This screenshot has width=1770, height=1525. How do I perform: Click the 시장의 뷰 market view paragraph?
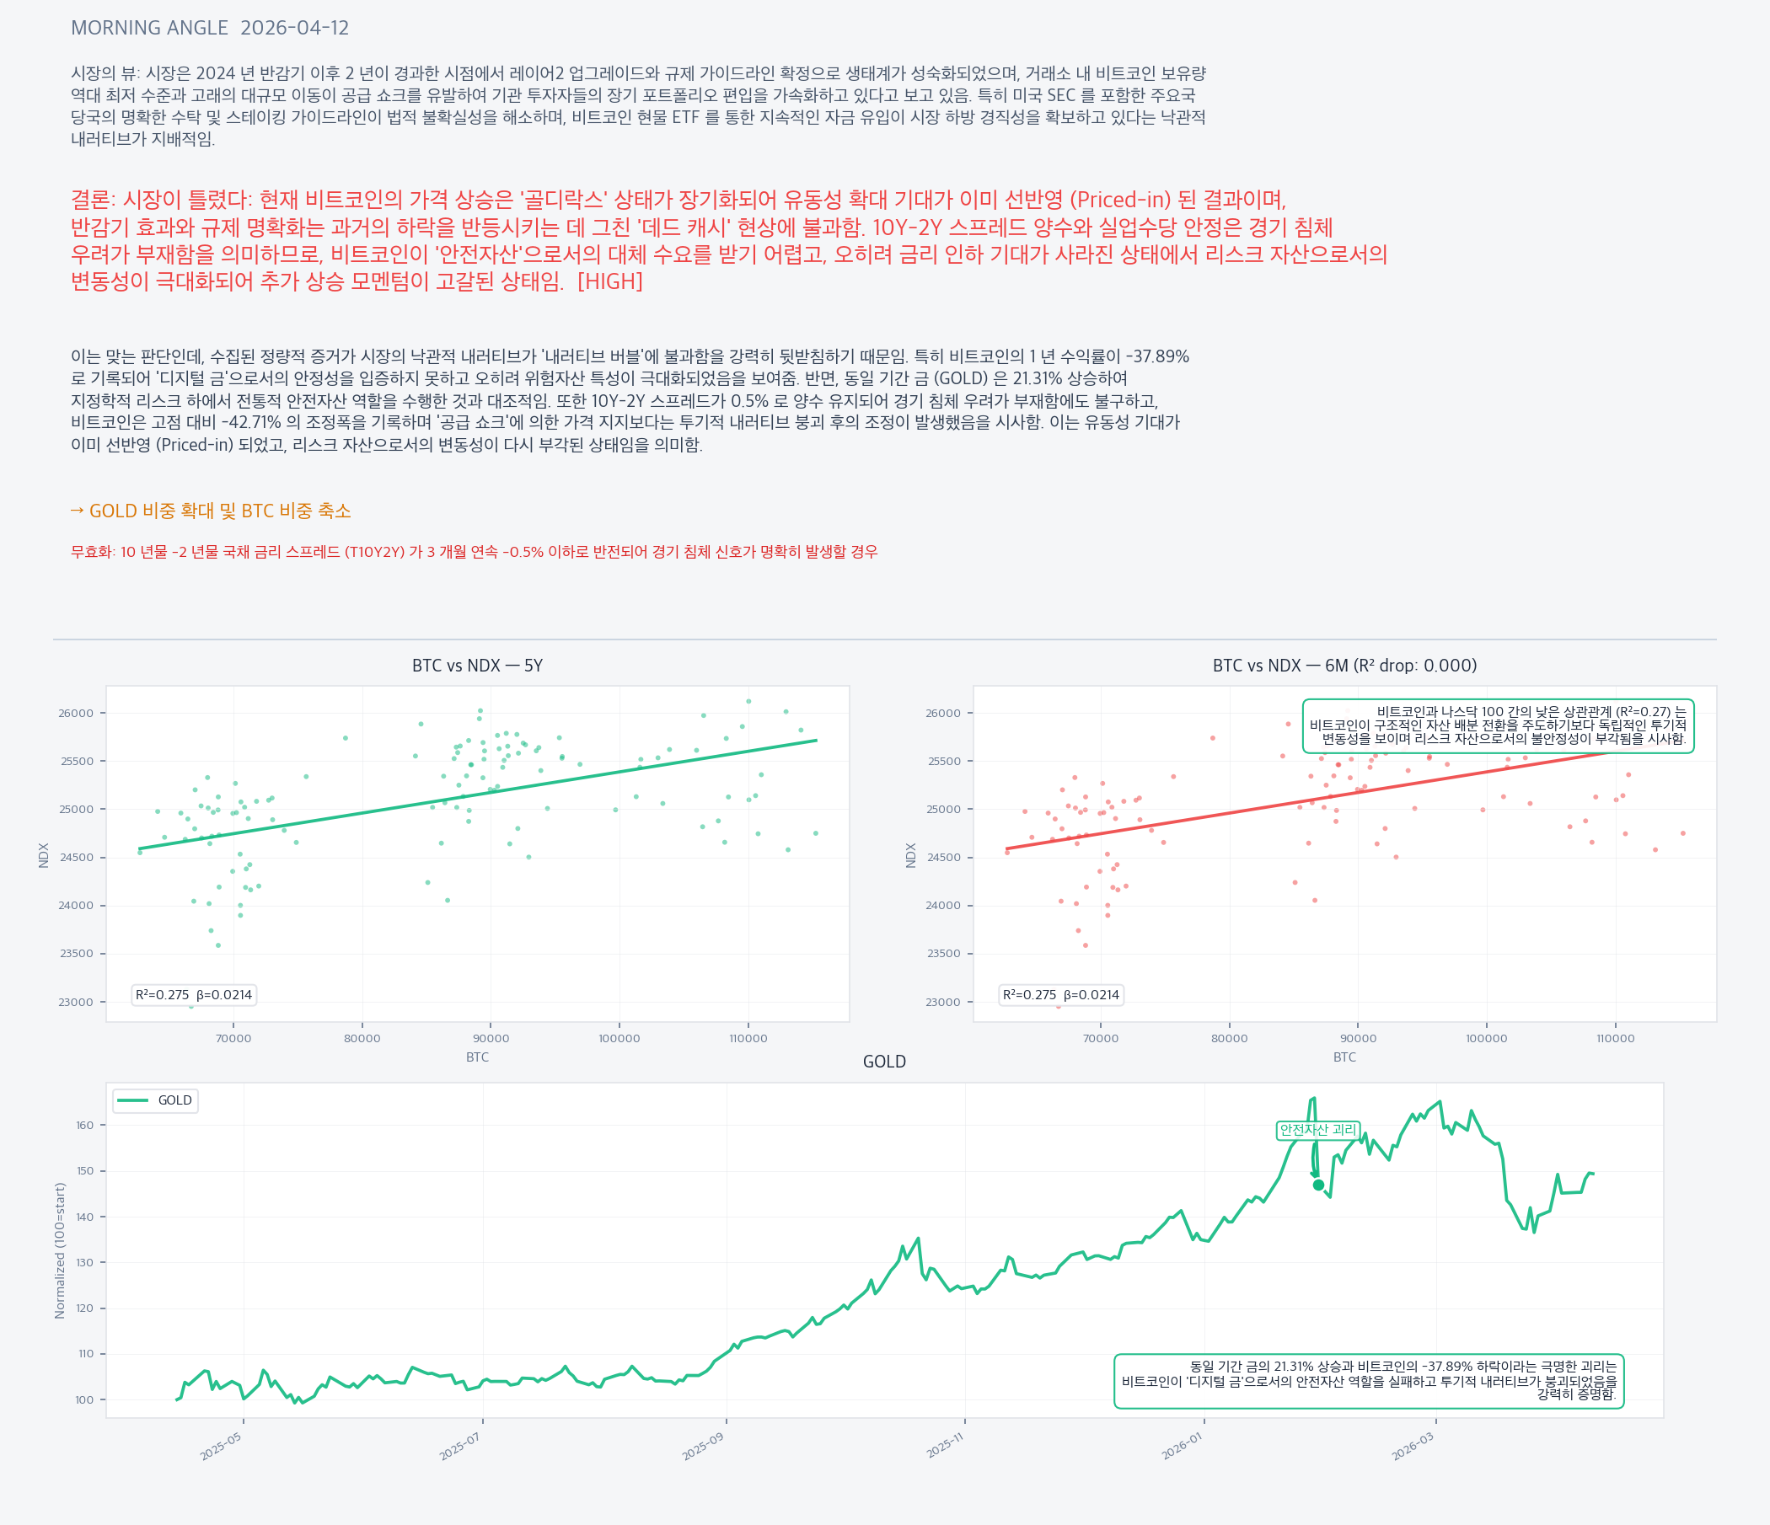[x=638, y=106]
